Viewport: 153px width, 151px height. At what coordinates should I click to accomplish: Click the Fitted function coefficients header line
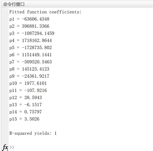(x=45, y=12)
